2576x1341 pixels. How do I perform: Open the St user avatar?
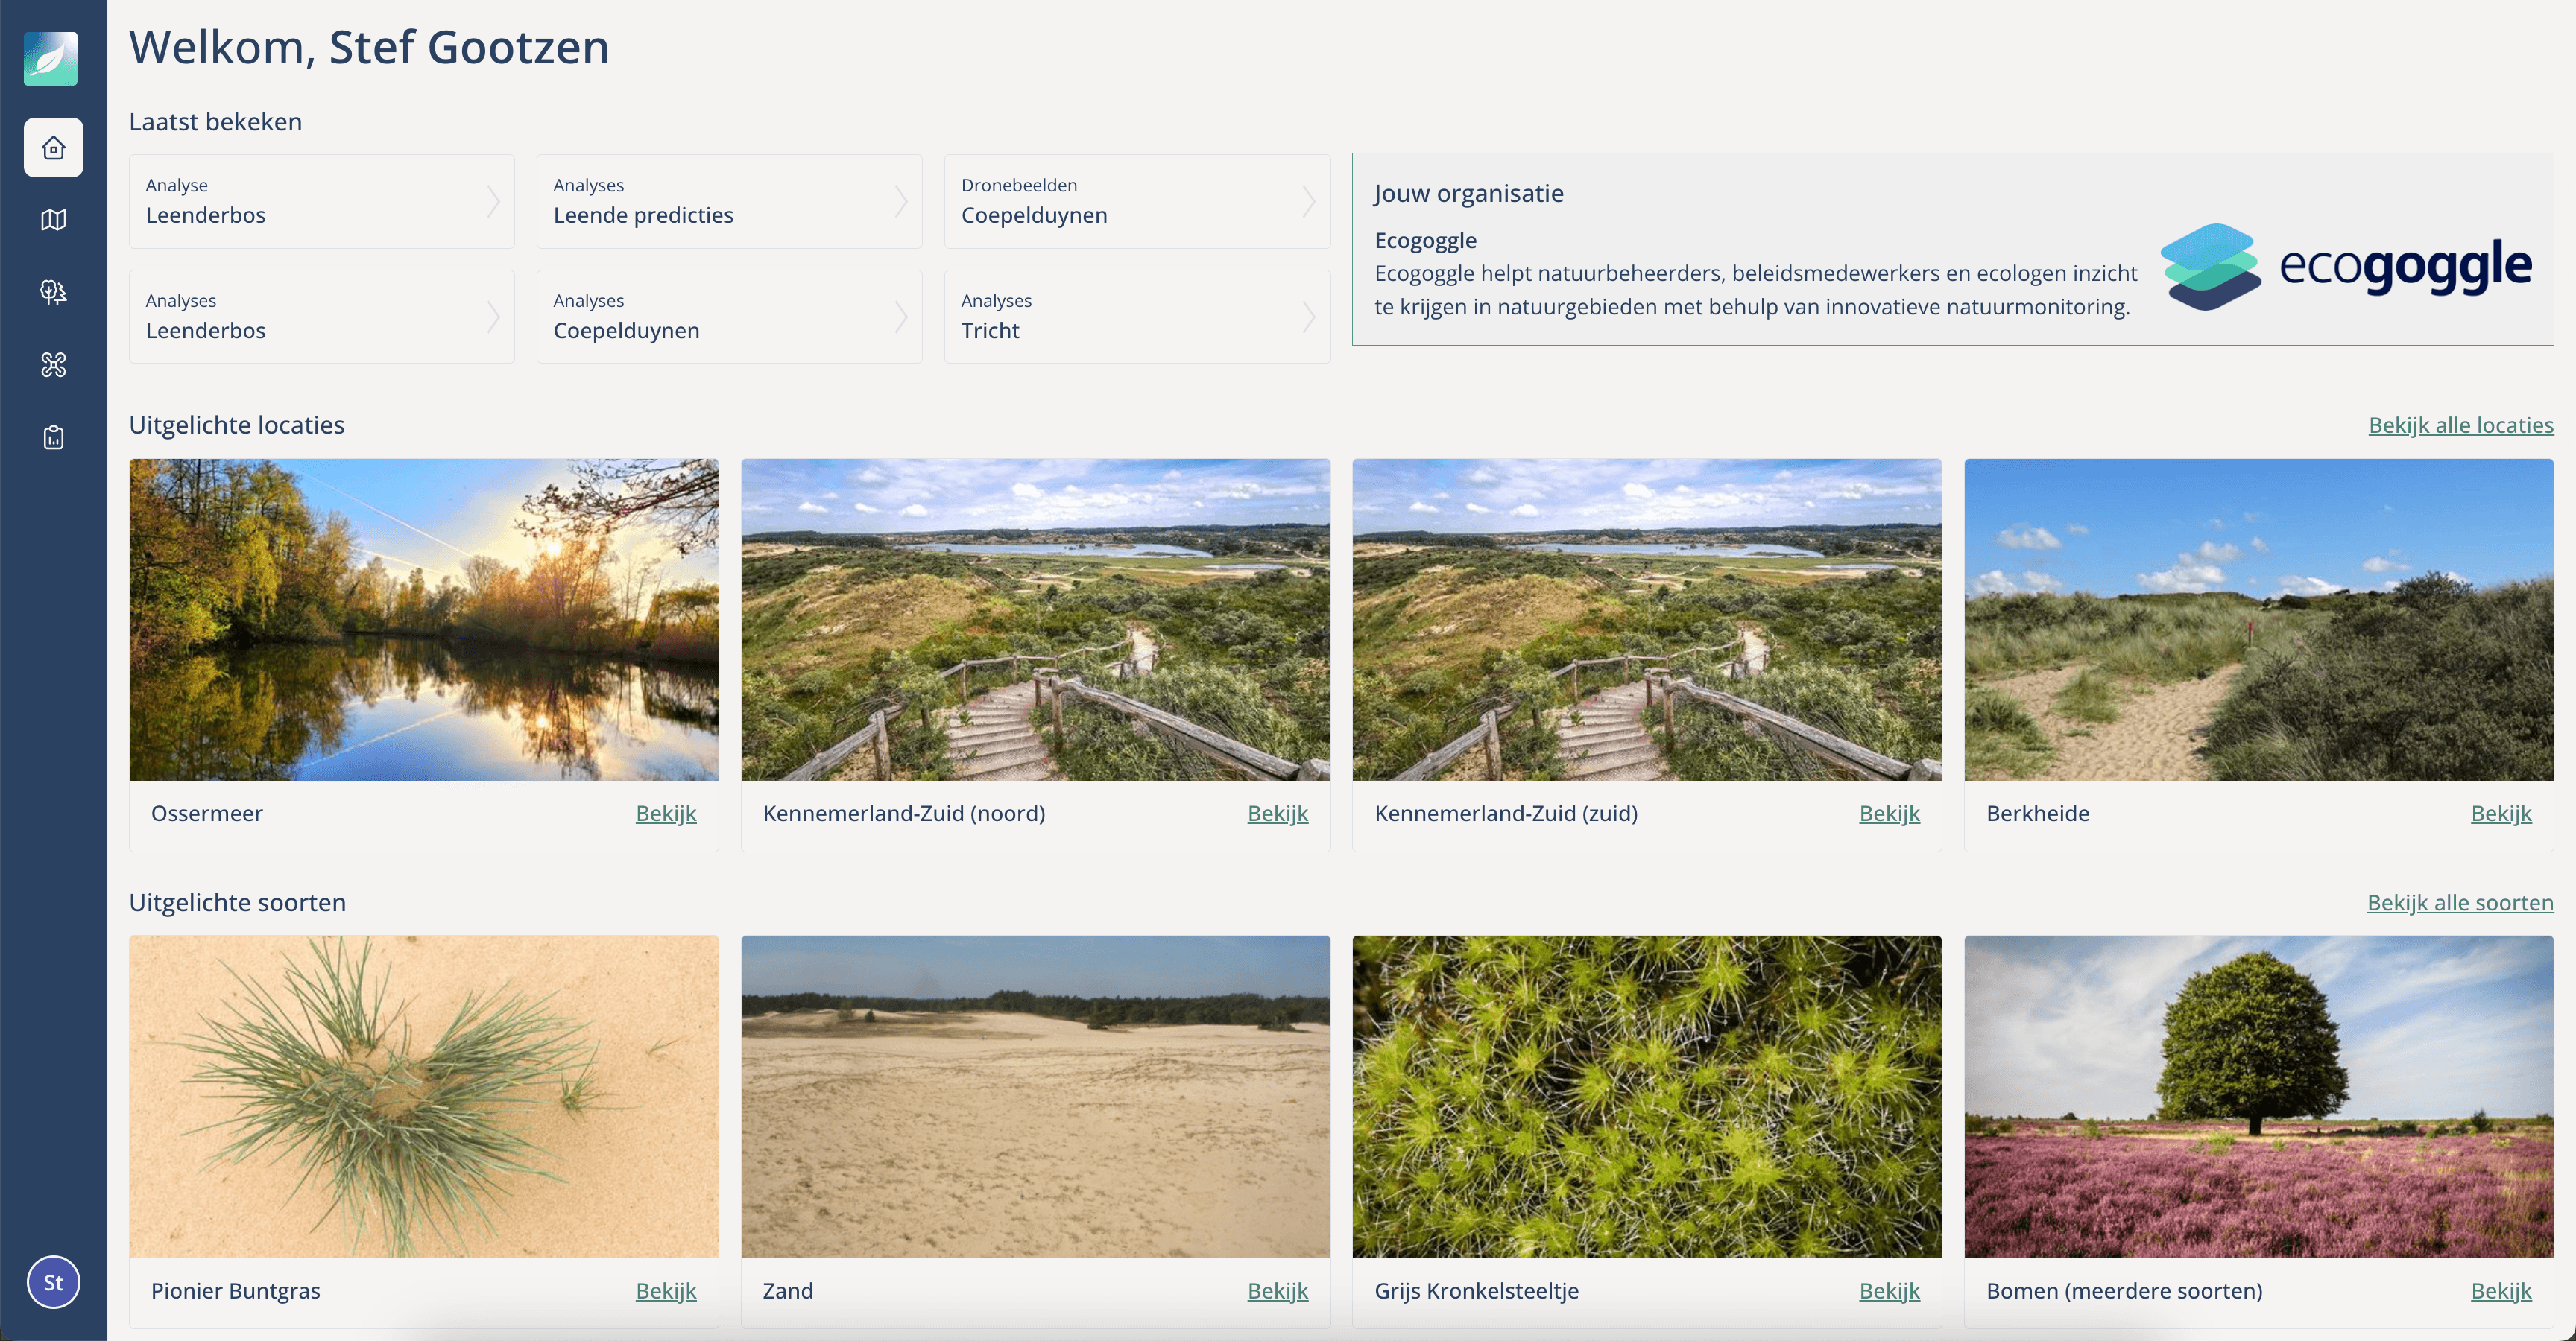click(x=53, y=1282)
